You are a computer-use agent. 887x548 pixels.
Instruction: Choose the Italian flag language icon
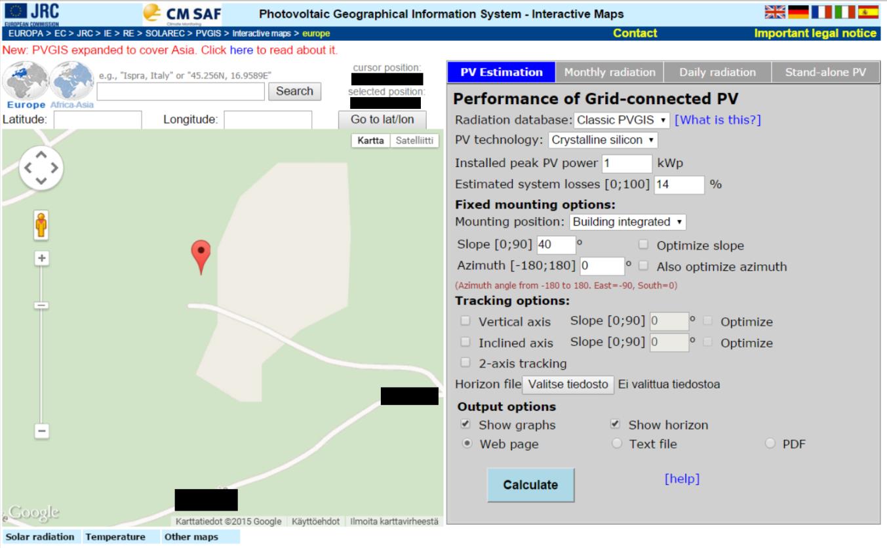pos(844,12)
